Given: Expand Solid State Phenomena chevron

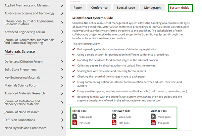Looking at the screenshot, I should click(62, 70).
